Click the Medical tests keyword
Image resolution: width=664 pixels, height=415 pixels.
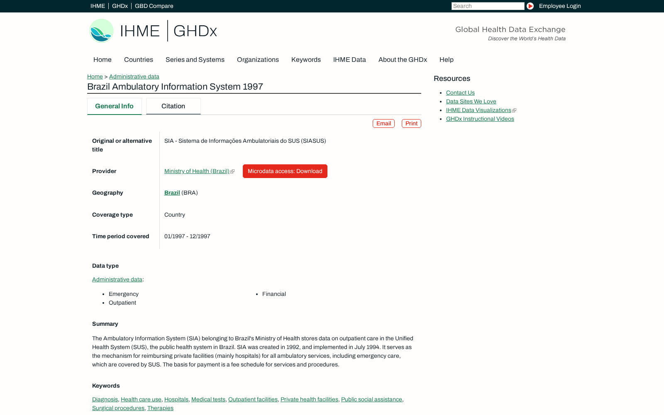tap(208, 399)
